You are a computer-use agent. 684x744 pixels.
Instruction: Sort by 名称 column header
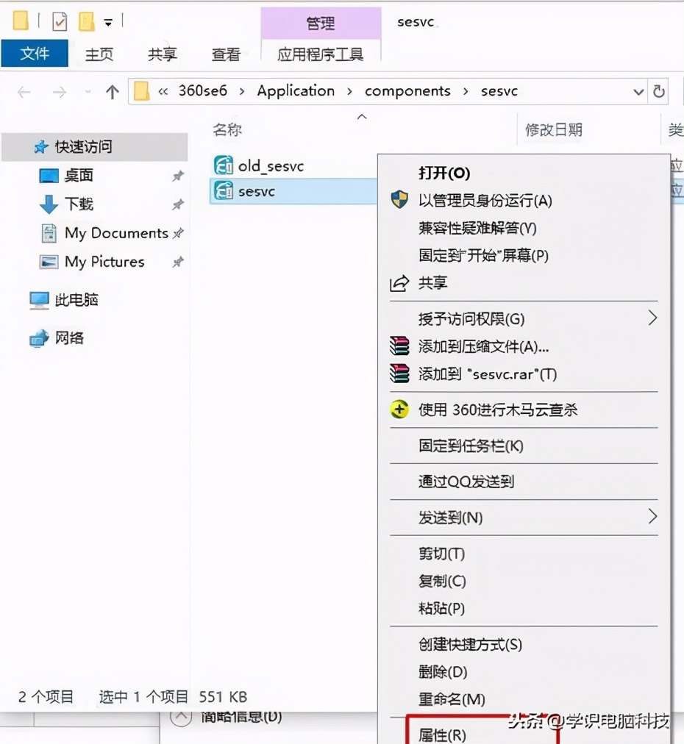[x=227, y=129]
